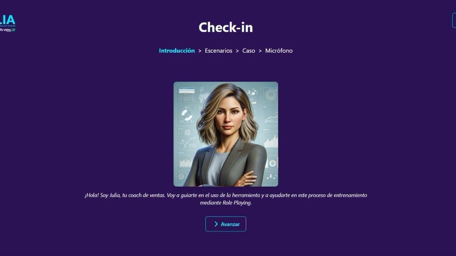Click the right chevron inside Avanzar button
456x256 pixels.
pyautogui.click(x=216, y=224)
